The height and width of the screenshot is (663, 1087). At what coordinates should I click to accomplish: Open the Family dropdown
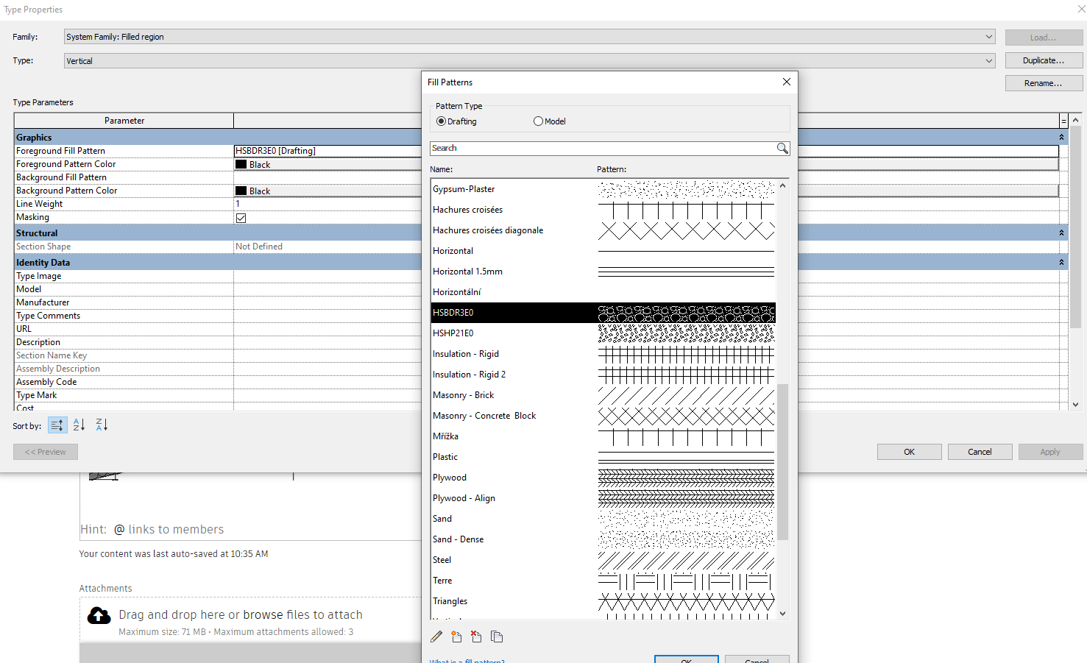[990, 36]
